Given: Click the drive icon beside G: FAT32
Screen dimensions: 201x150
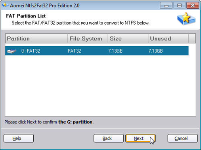Looking at the screenshot, I should pyautogui.click(x=11, y=51).
